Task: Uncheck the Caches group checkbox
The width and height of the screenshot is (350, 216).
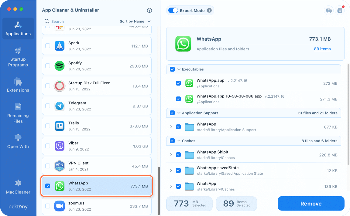Action: coord(172,141)
